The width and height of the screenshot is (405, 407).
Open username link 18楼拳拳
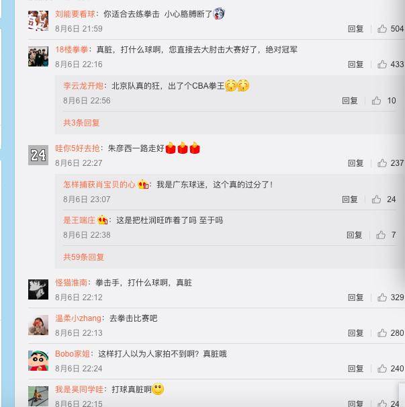71,49
